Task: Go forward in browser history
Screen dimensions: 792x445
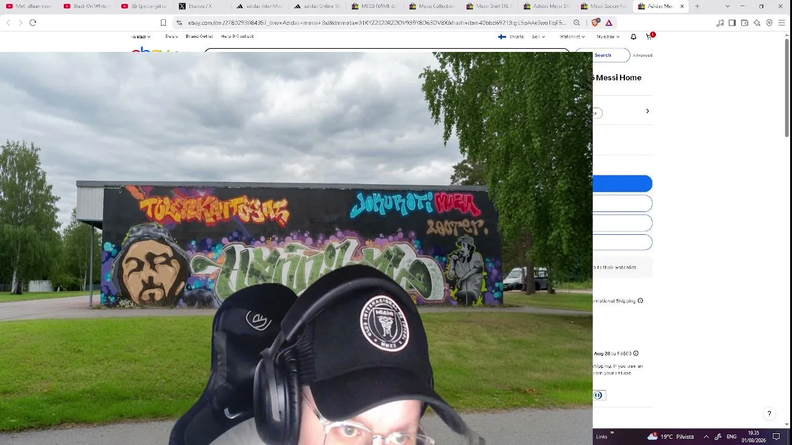Action: tap(20, 23)
